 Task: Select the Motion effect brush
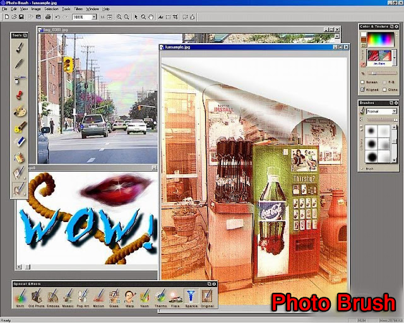[98, 298]
